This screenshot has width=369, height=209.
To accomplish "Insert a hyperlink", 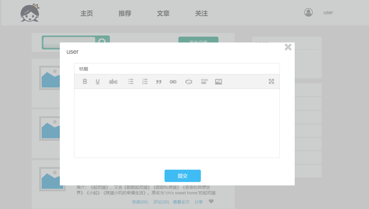I will pyautogui.click(x=173, y=81).
